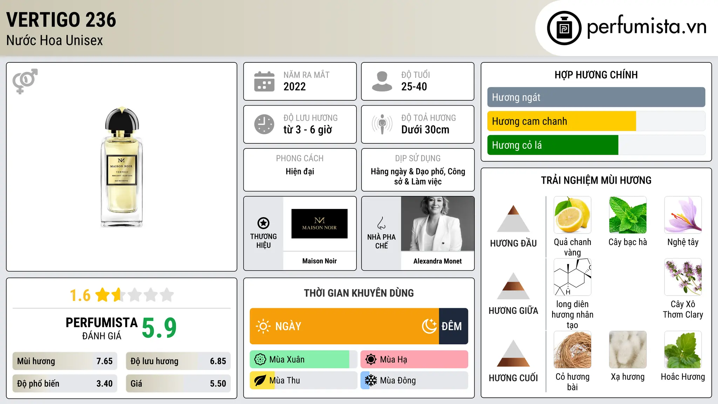Image resolution: width=718 pixels, height=404 pixels.
Task: Click the Độ lưu hương 6.85 score row
Action: [x=178, y=361]
